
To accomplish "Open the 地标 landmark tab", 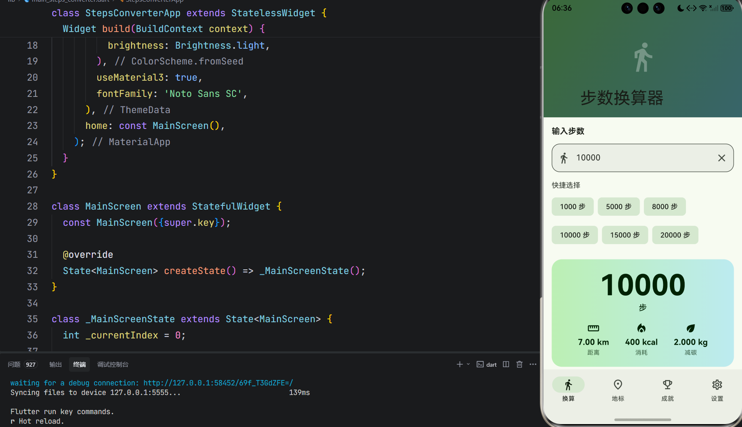I will (618, 390).
